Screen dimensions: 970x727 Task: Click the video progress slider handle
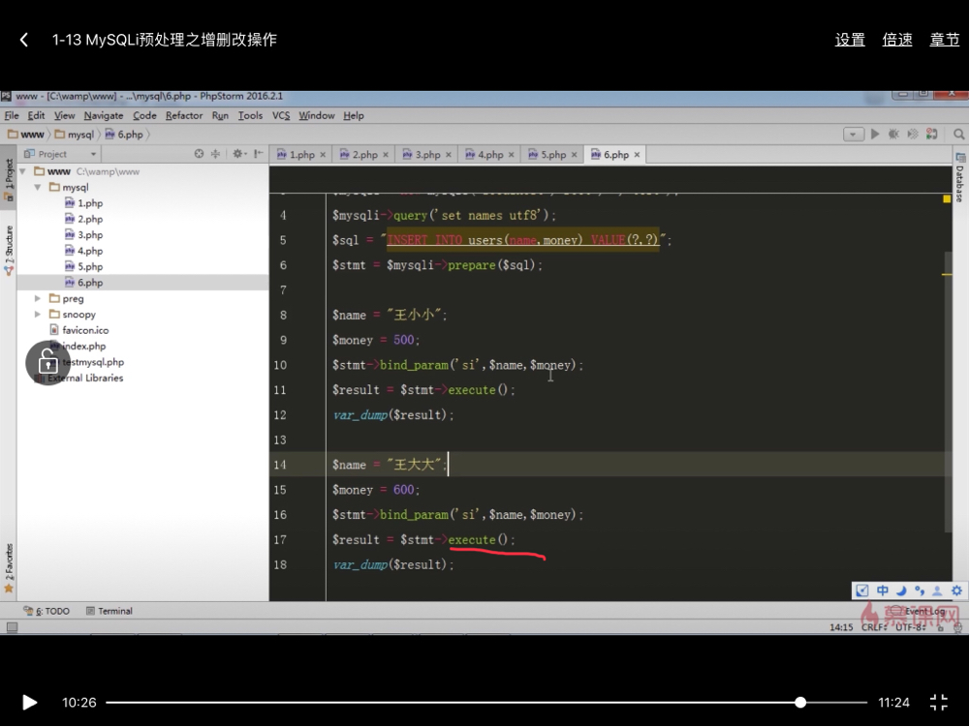[800, 702]
